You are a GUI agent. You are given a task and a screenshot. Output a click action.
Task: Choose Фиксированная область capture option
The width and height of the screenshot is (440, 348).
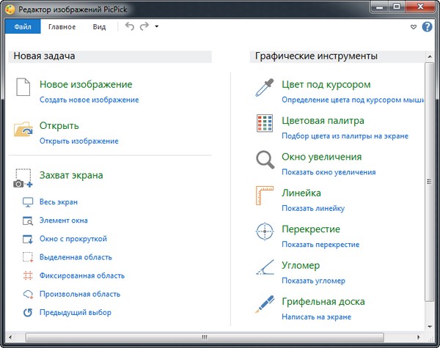pyautogui.click(x=81, y=275)
